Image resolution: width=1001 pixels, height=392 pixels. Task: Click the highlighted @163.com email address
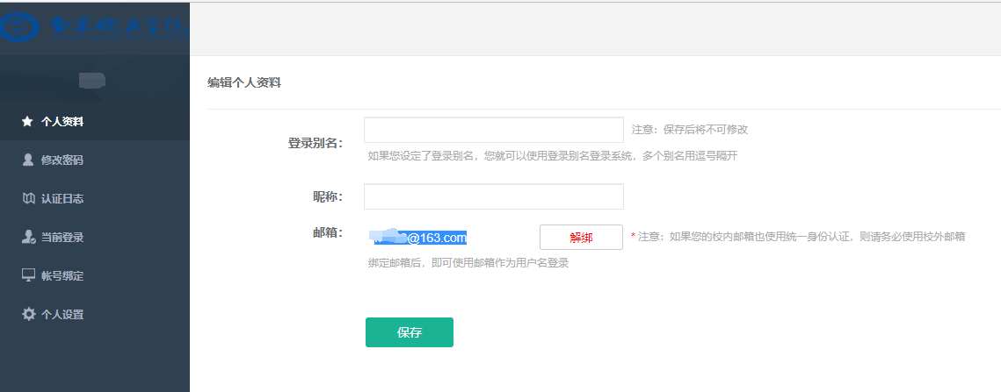click(419, 237)
